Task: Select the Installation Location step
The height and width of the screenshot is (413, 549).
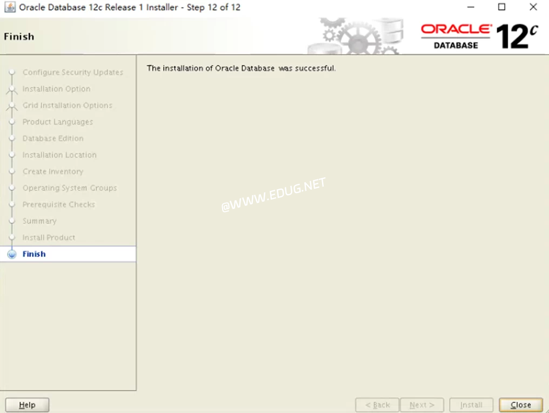Action: pos(59,155)
